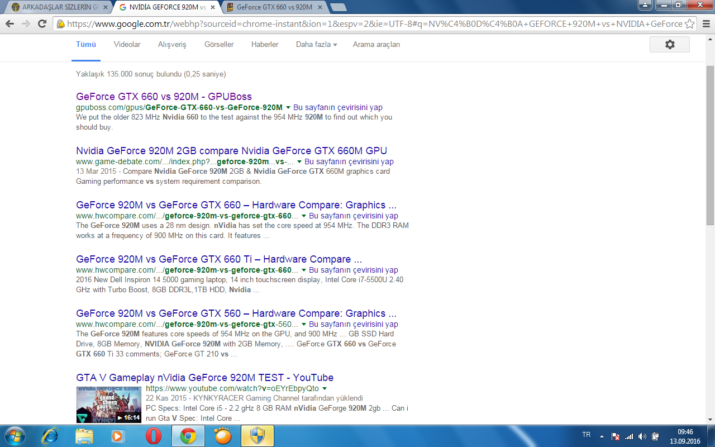Screen dimensions: 715x447
Task: Expand green arrow next to game-debate.com URL
Action: (x=299, y=162)
